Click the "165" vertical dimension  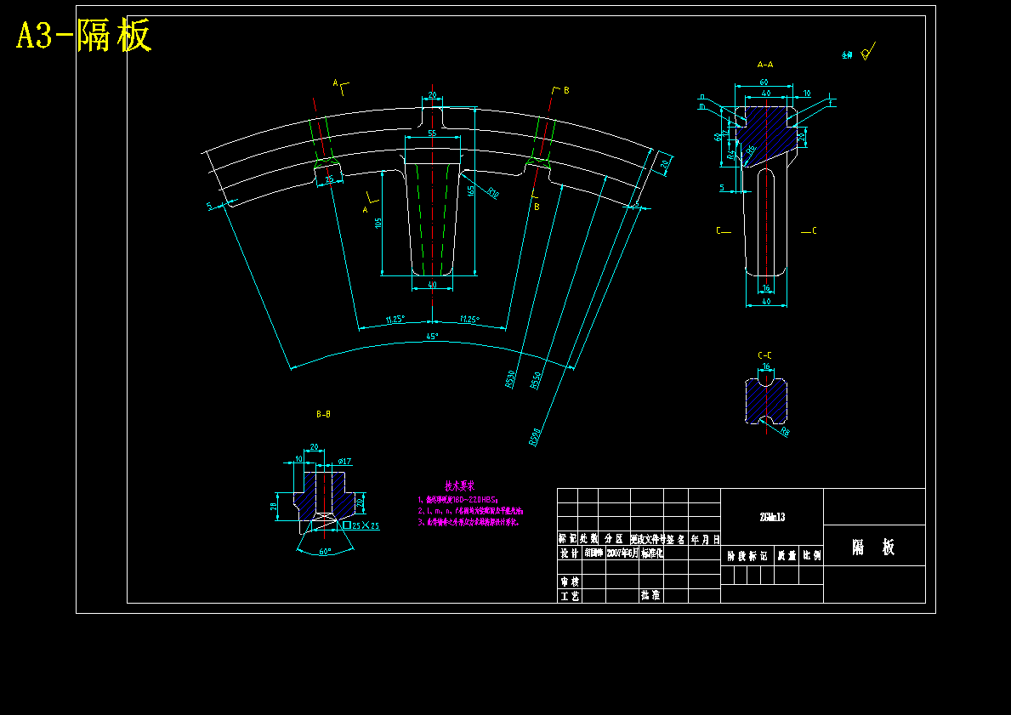click(471, 190)
